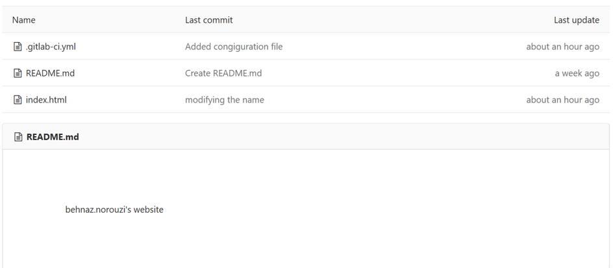Click the Last update column header
This screenshot has width=613, height=268.
[576, 20]
